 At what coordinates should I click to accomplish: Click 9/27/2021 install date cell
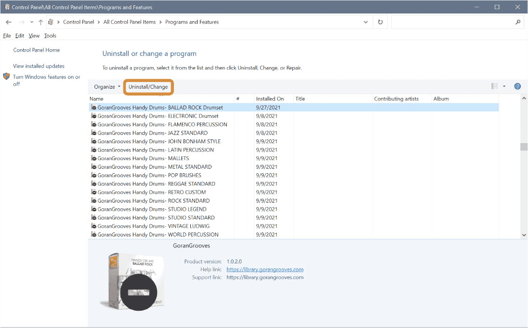268,108
